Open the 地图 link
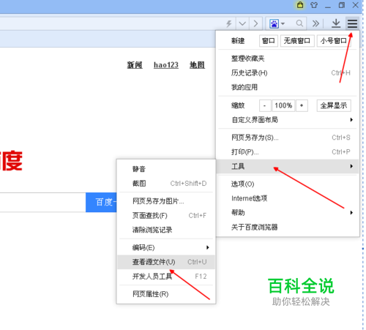The height and width of the screenshot is (330, 366). [197, 65]
